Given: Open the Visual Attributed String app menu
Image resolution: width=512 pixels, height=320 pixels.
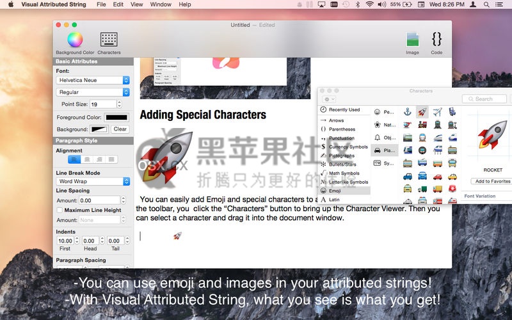Looking at the screenshot, I should pos(54,4).
